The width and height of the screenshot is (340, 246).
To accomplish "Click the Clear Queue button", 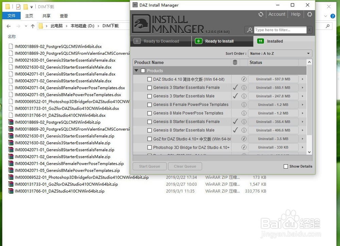I will (x=185, y=166).
